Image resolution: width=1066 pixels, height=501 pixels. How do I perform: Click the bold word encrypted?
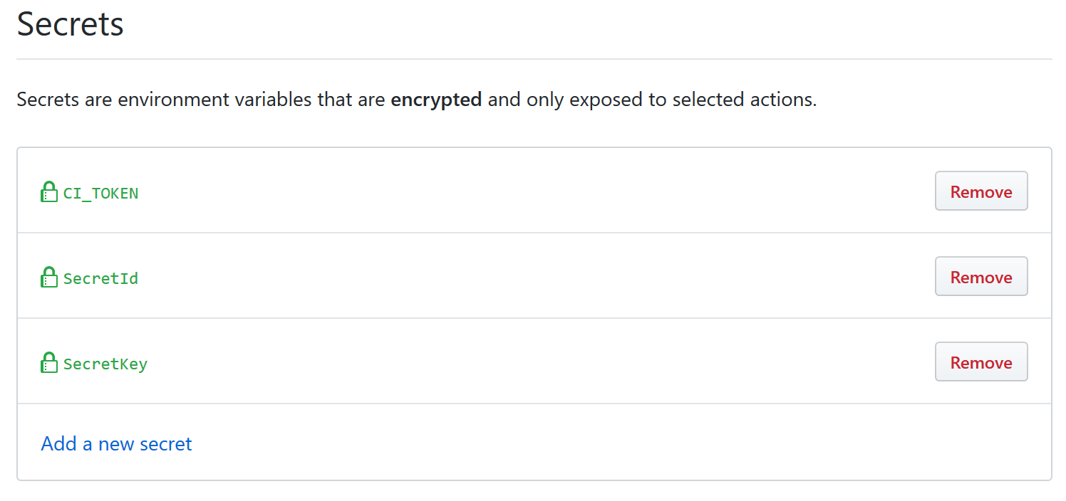coord(436,100)
